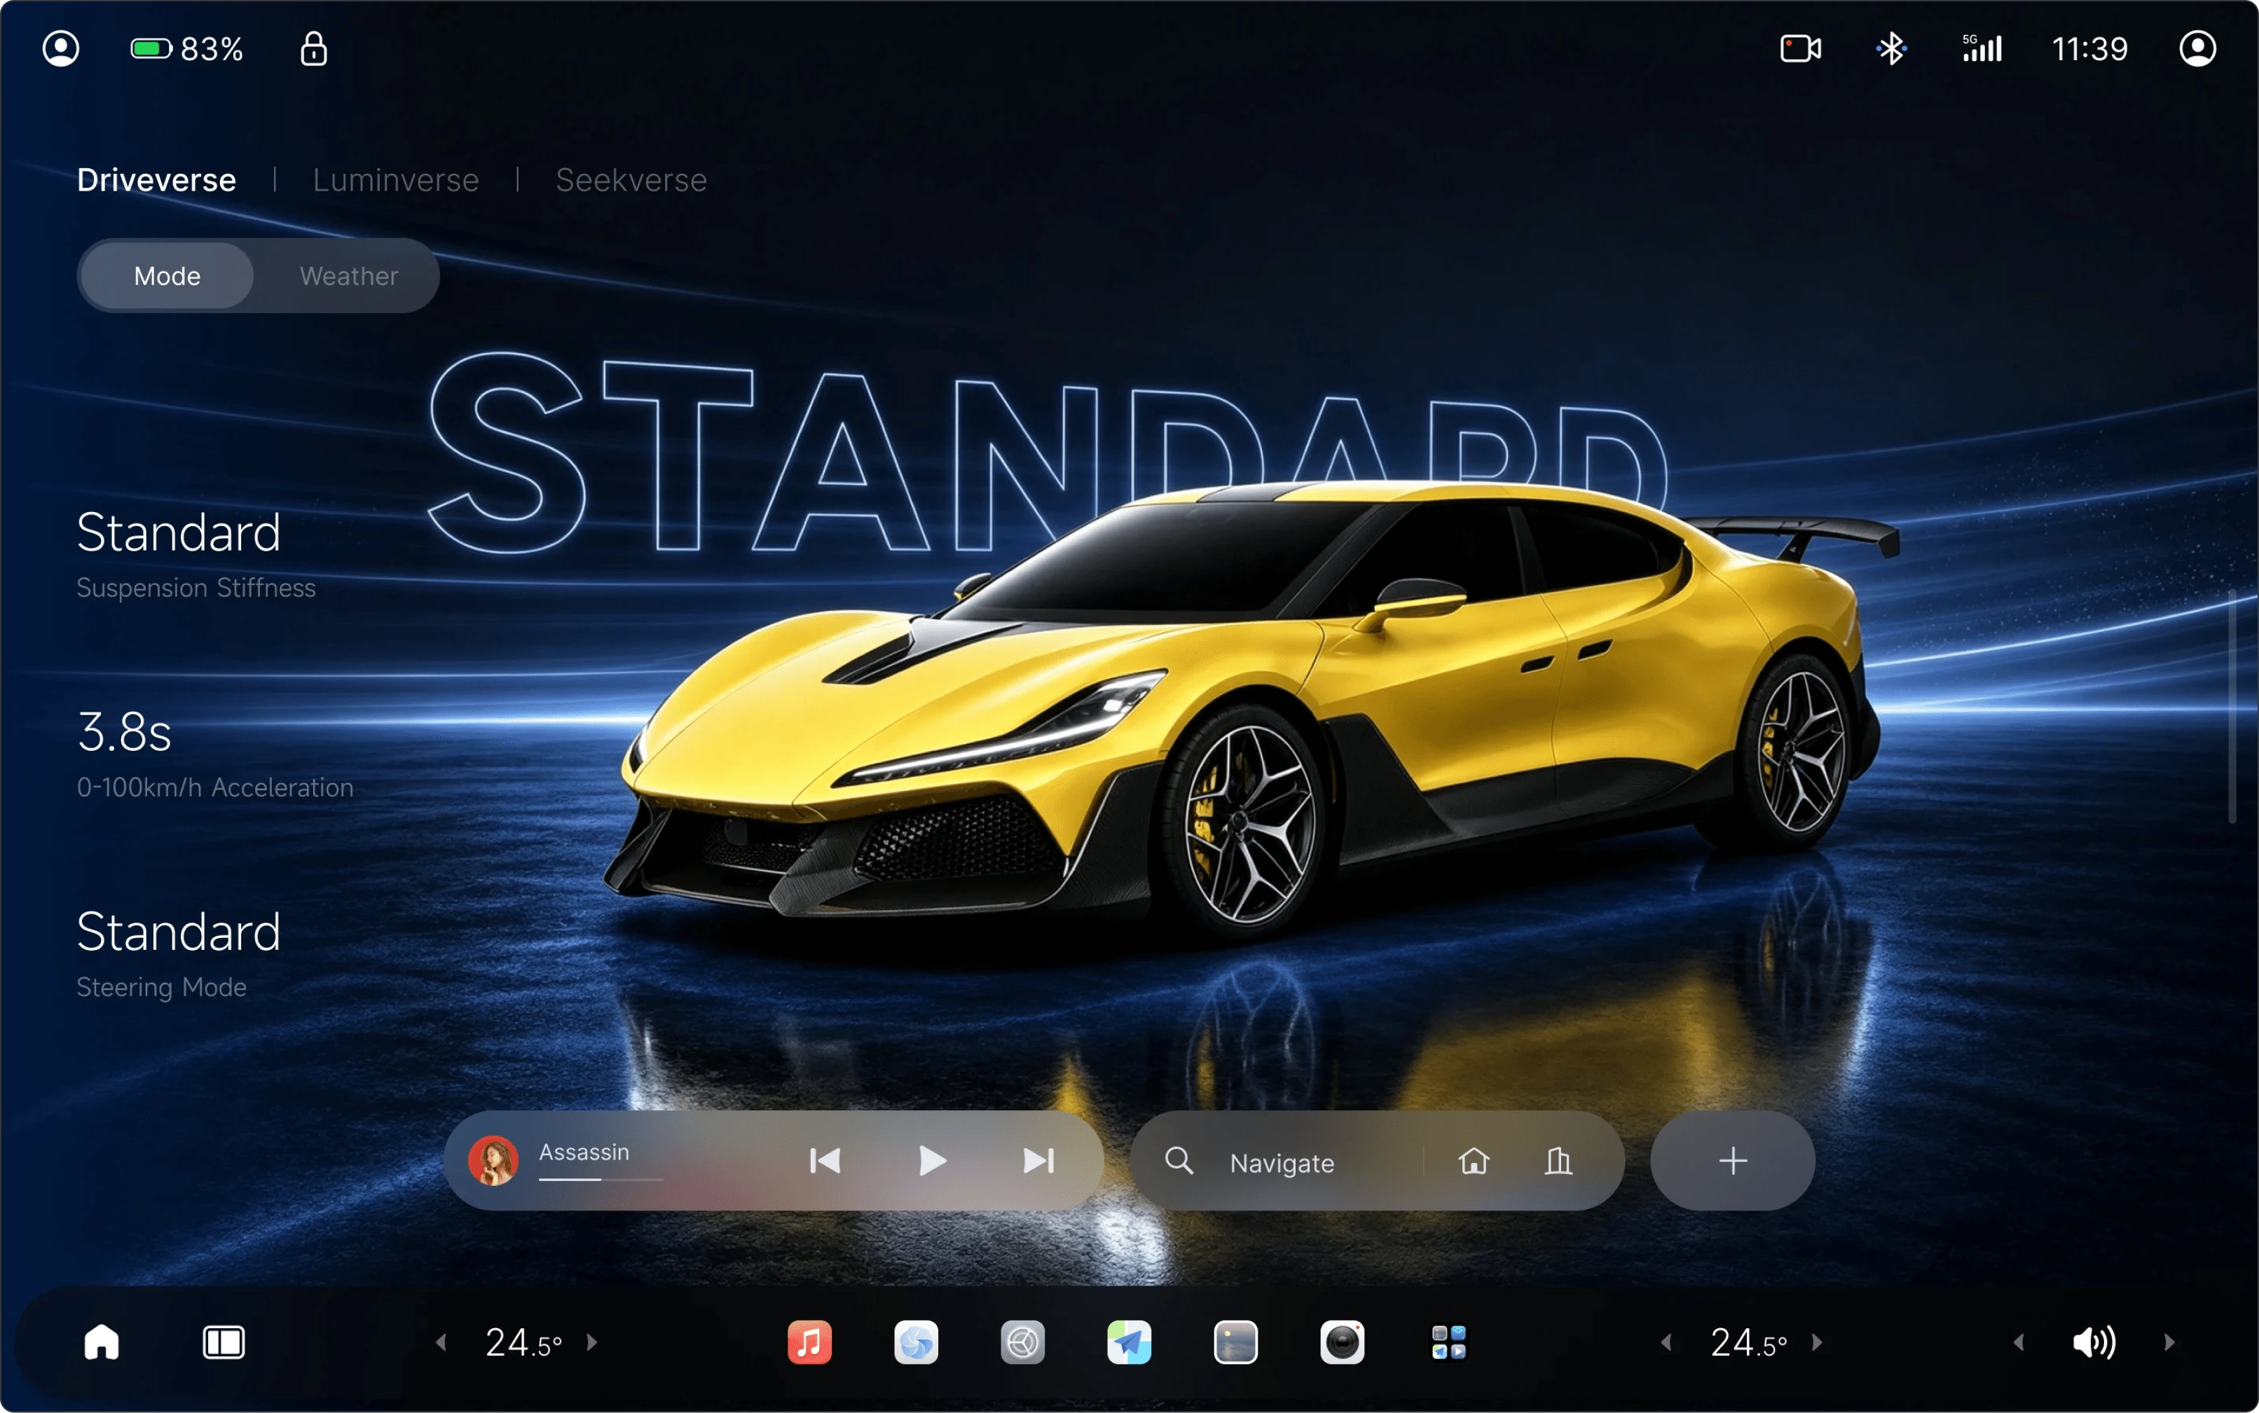This screenshot has width=2259, height=1413.
Task: Launch the Music app
Action: pyautogui.click(x=809, y=1343)
